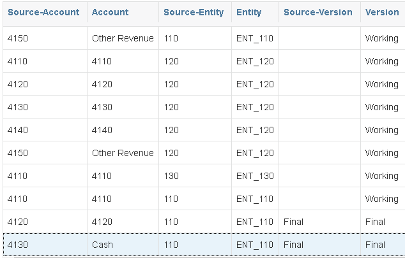Select Other Revenue in the ENT_120 row
The width and height of the screenshot is (405, 258).
click(x=123, y=153)
